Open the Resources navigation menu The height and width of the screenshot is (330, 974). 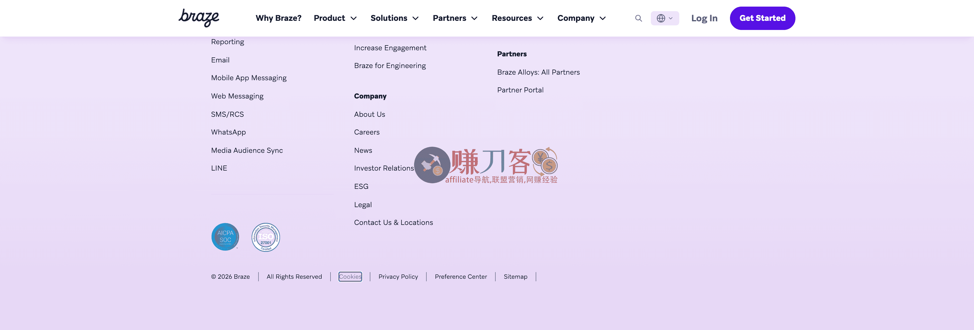point(517,18)
